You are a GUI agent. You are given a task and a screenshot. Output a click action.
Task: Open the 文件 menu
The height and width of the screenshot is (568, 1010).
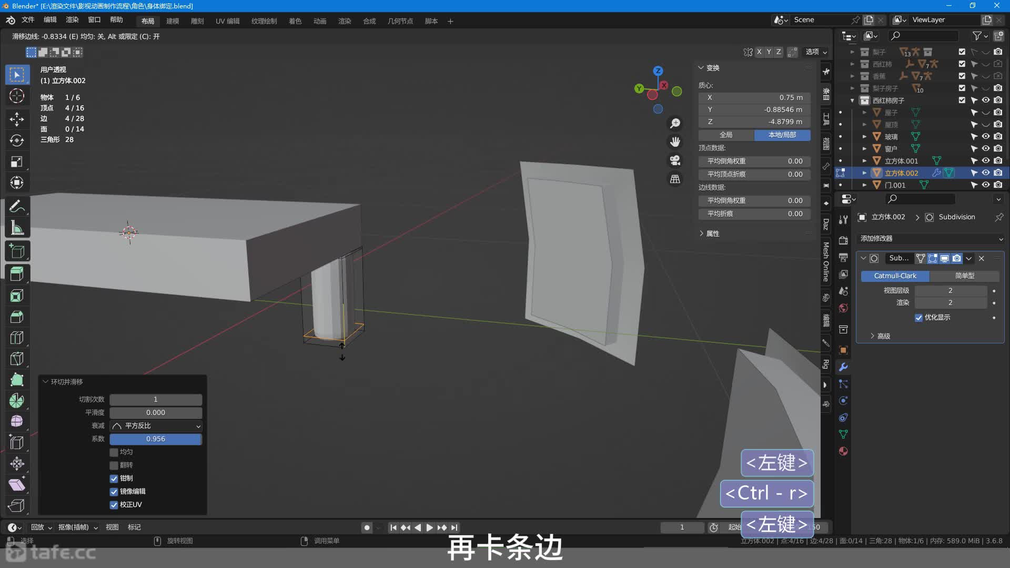click(28, 20)
